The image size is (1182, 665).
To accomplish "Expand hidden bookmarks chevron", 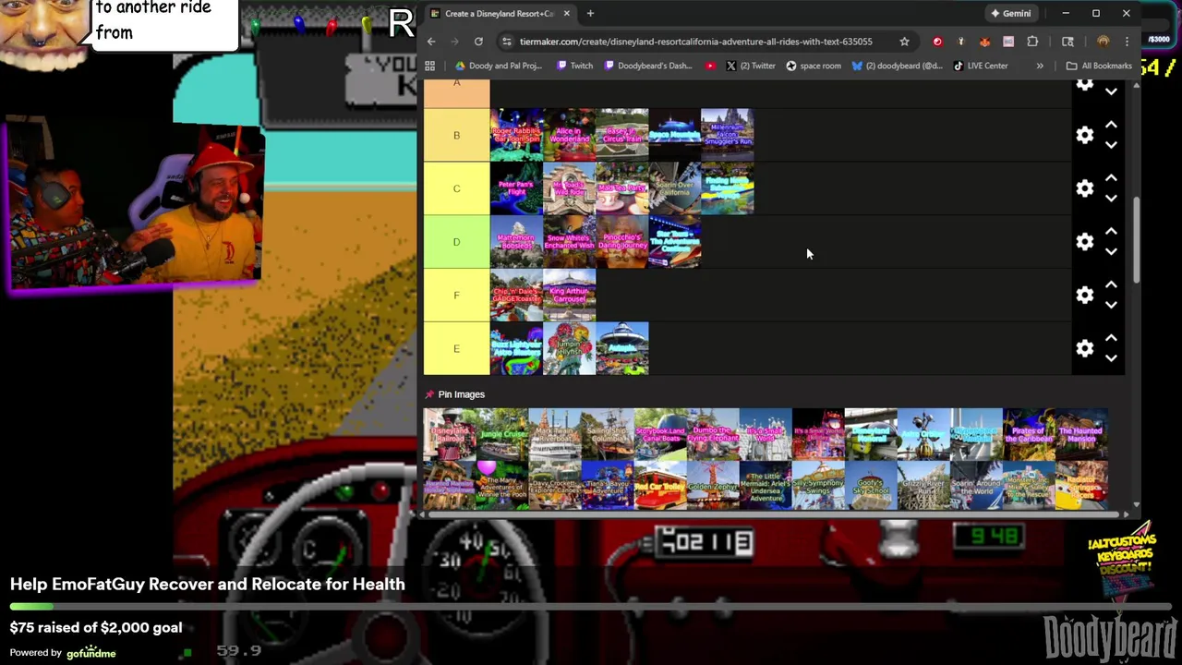I will tap(1040, 66).
